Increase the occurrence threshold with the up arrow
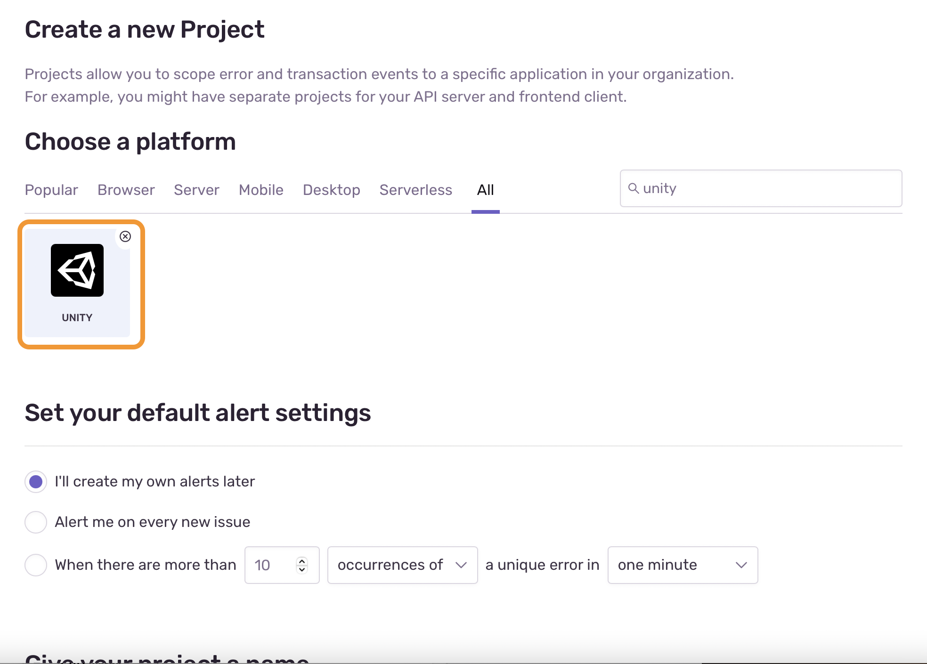This screenshot has width=927, height=664. point(302,561)
